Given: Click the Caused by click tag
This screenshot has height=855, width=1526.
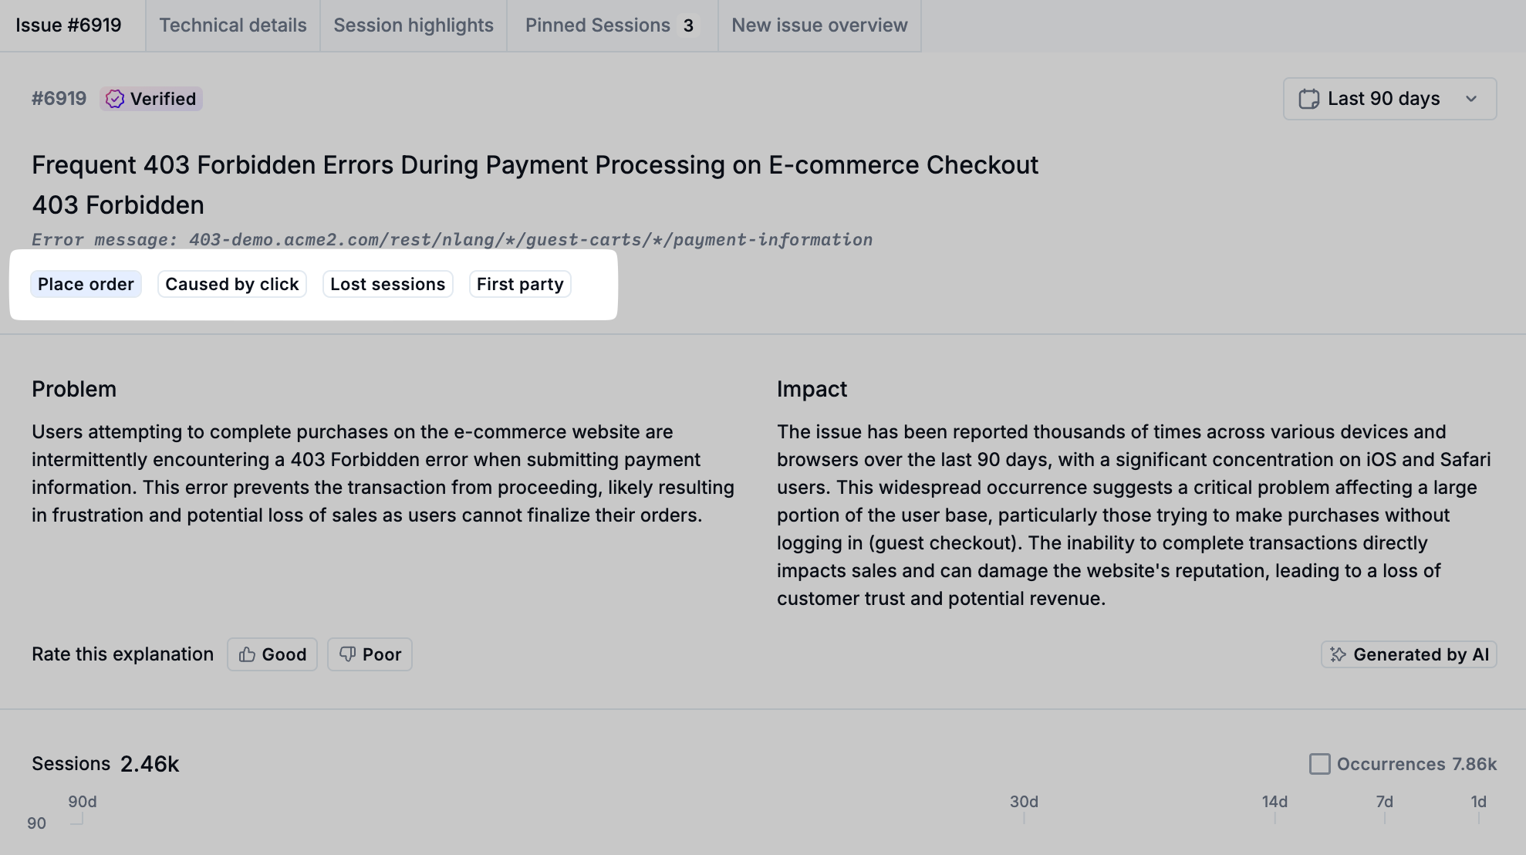Looking at the screenshot, I should (231, 284).
